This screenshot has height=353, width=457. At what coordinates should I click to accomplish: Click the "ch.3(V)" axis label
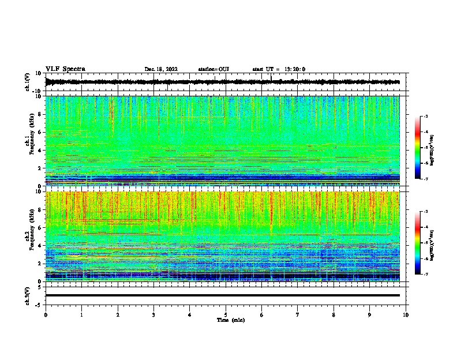(x=28, y=296)
